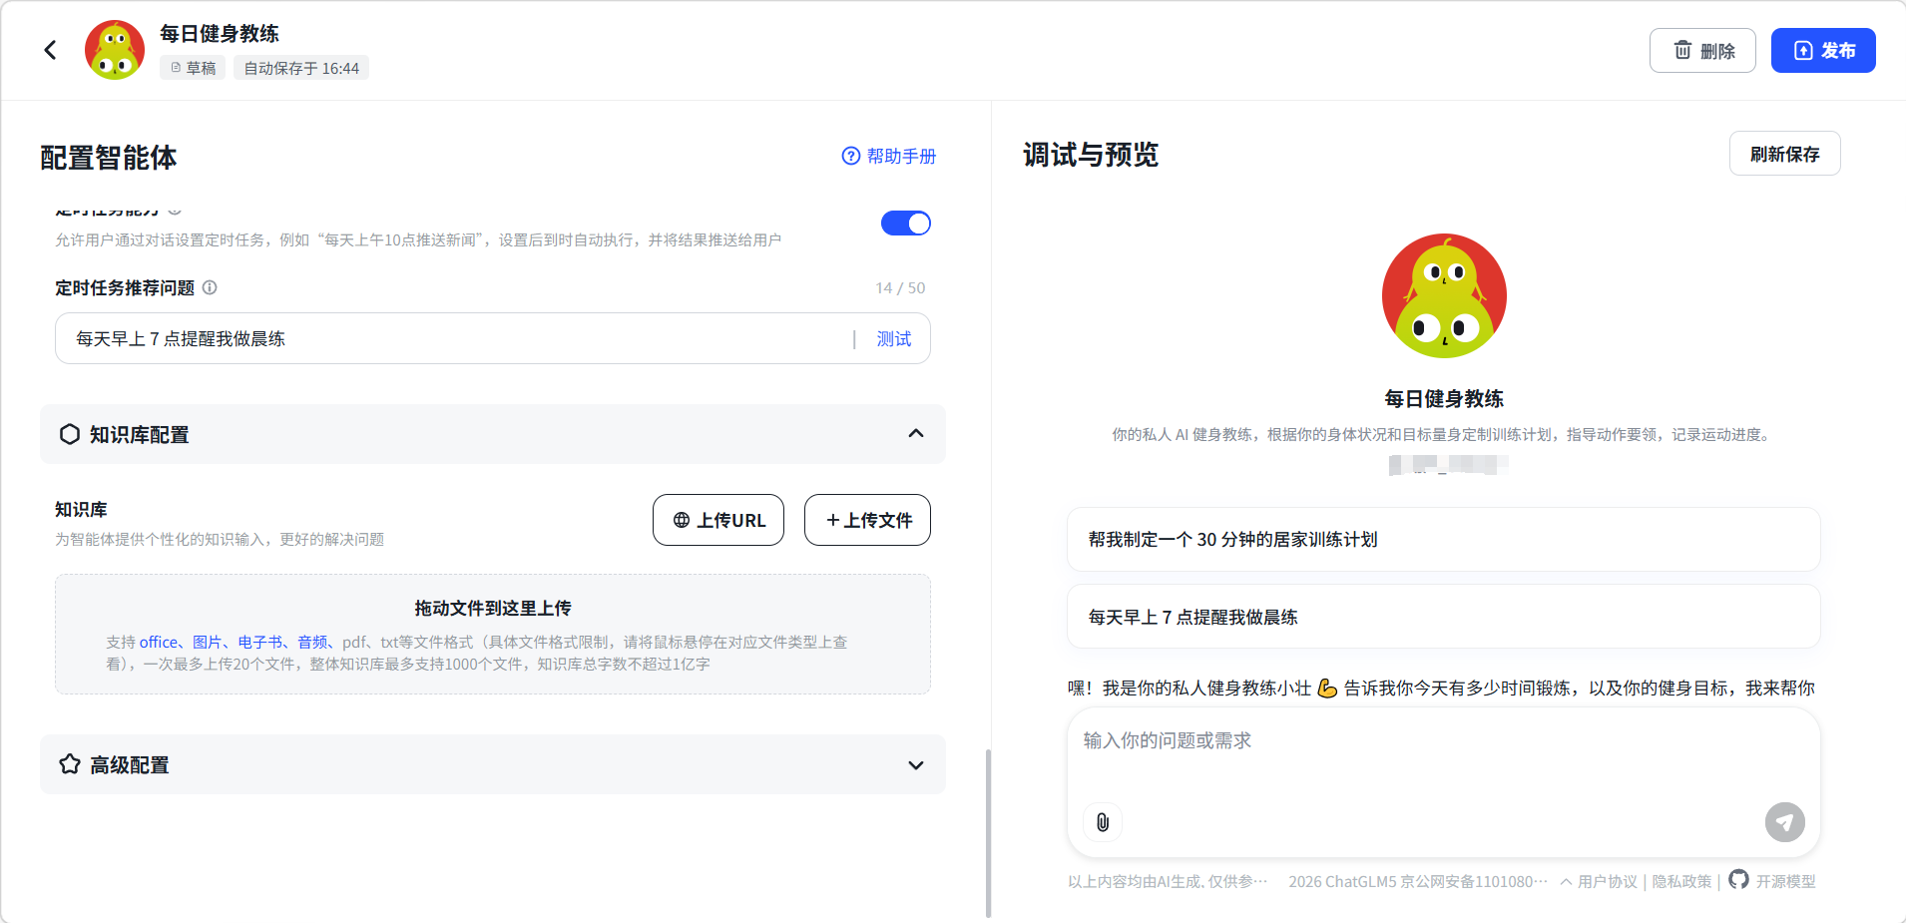
Task: Click the 电子书 file format link
Action: pyautogui.click(x=259, y=642)
